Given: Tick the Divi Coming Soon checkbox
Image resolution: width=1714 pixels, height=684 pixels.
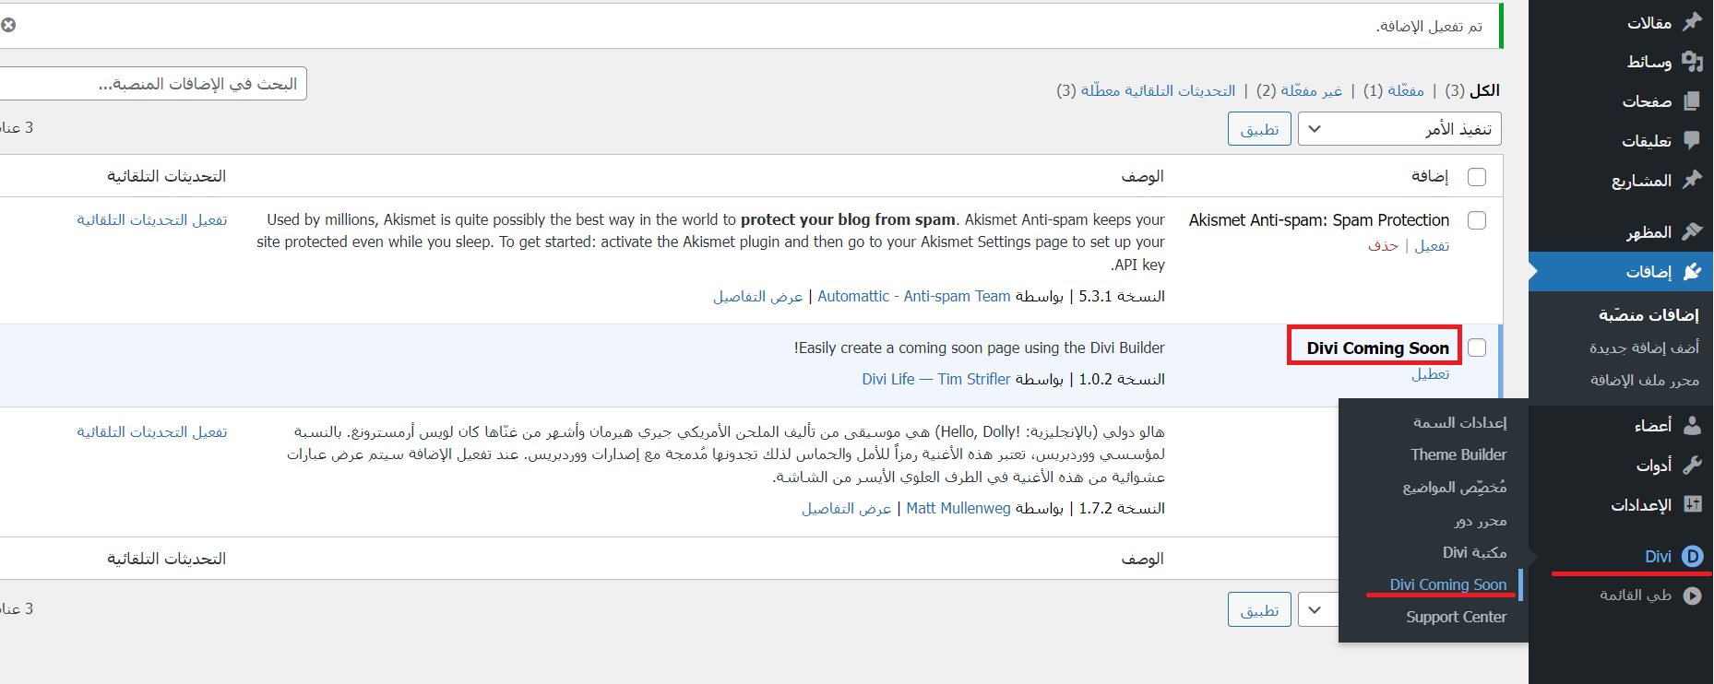Looking at the screenshot, I should 1477,348.
